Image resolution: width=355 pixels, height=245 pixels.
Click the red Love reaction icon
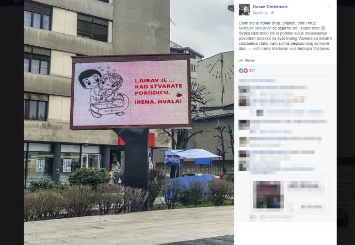pyautogui.click(x=246, y=71)
